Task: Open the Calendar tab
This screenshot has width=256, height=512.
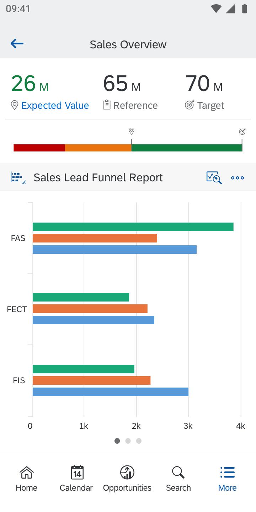Action: (76, 479)
